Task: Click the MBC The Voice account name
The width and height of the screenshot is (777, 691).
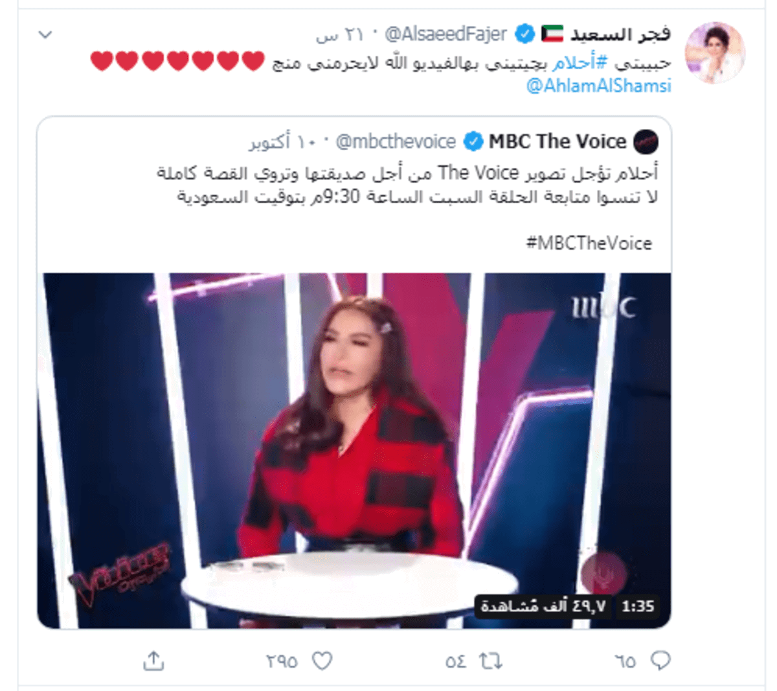Action: pos(557,141)
